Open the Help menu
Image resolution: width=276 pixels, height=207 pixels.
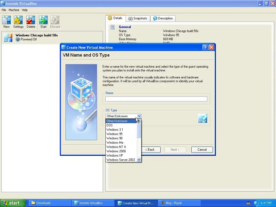(25, 10)
